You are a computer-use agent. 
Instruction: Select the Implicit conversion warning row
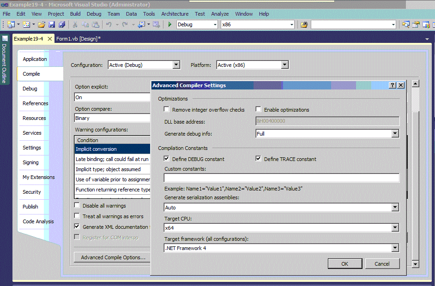(112, 149)
